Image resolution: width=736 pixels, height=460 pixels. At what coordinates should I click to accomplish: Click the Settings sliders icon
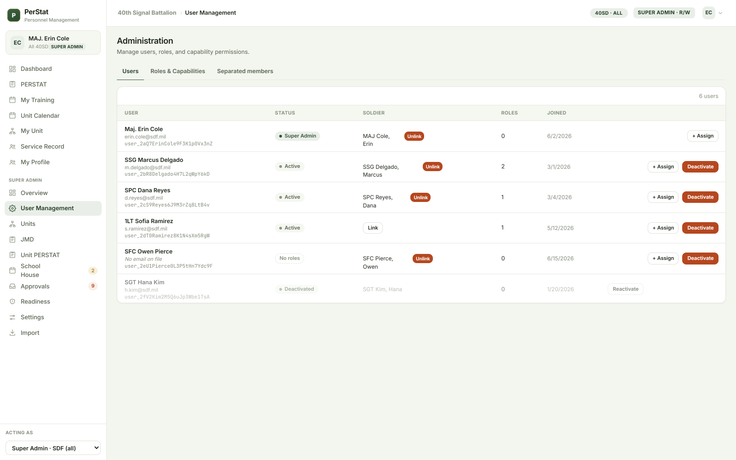pos(12,317)
